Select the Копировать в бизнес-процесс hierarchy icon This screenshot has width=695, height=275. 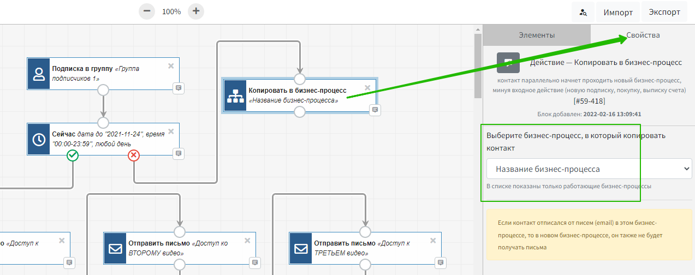(x=235, y=95)
